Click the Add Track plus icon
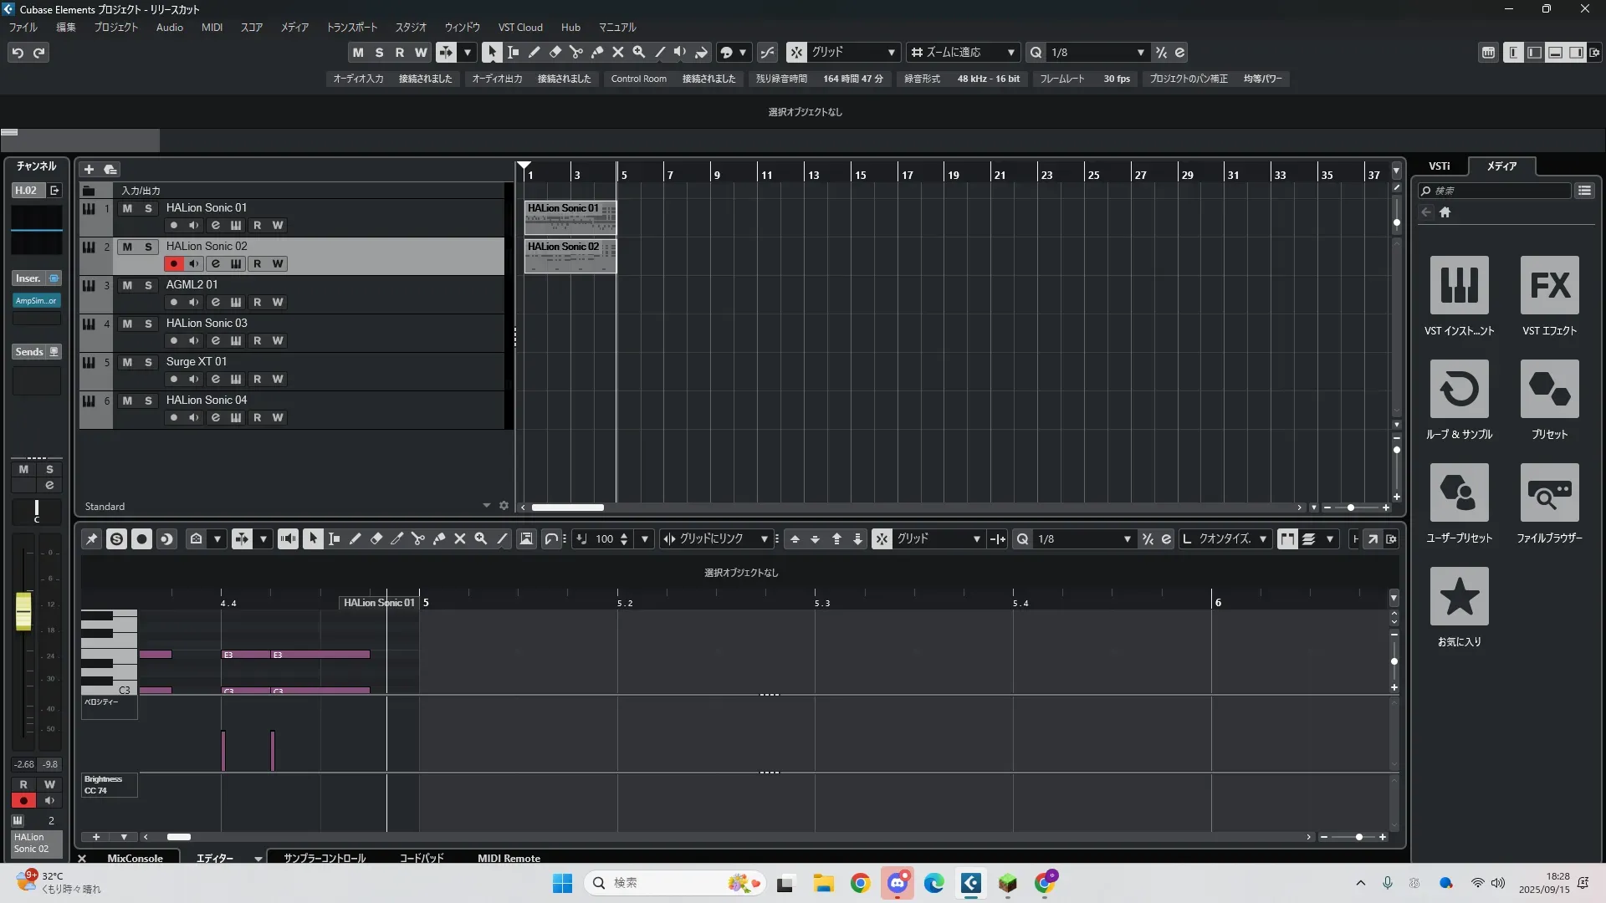 tap(89, 169)
